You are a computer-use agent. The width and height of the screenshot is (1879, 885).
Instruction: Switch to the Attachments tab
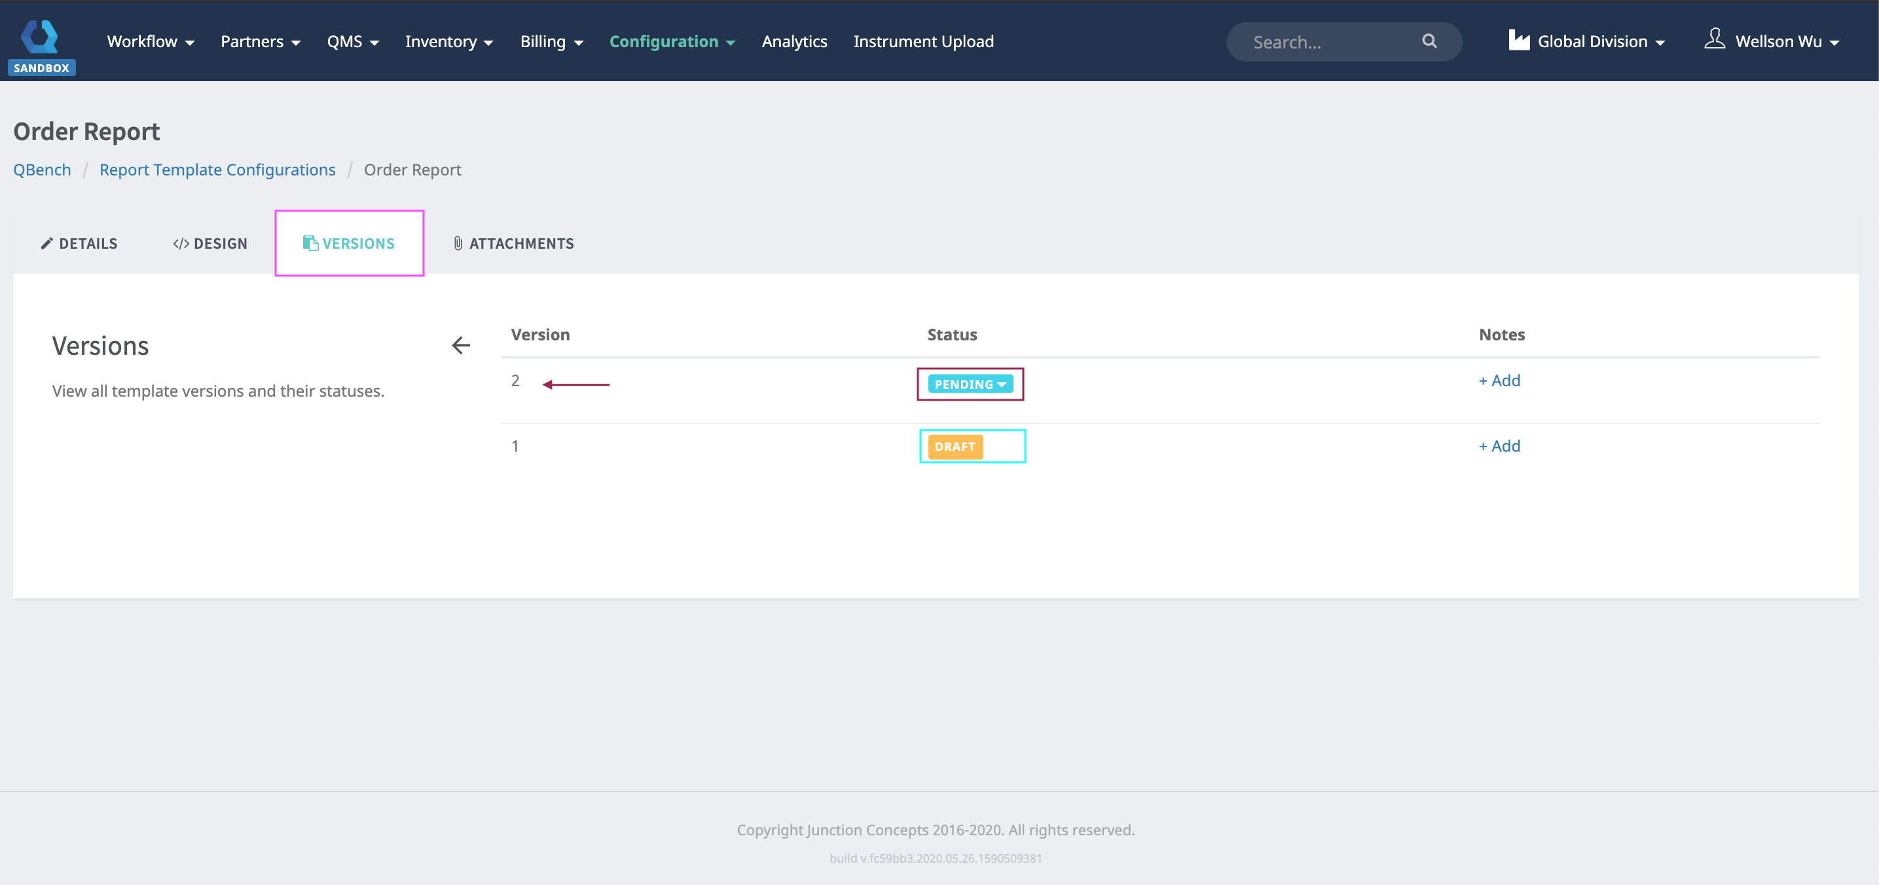coord(513,244)
